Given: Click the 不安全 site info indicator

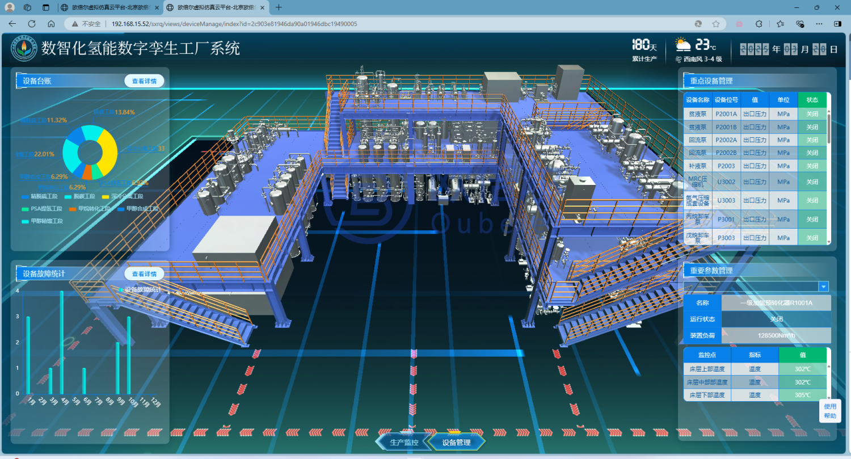Looking at the screenshot, I should click(x=86, y=24).
